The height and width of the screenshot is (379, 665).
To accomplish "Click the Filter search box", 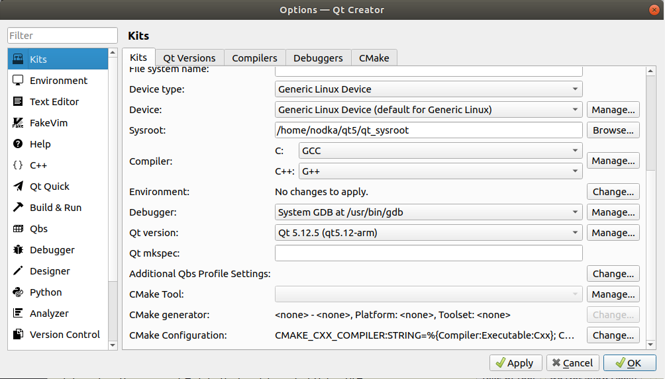I will pos(62,36).
